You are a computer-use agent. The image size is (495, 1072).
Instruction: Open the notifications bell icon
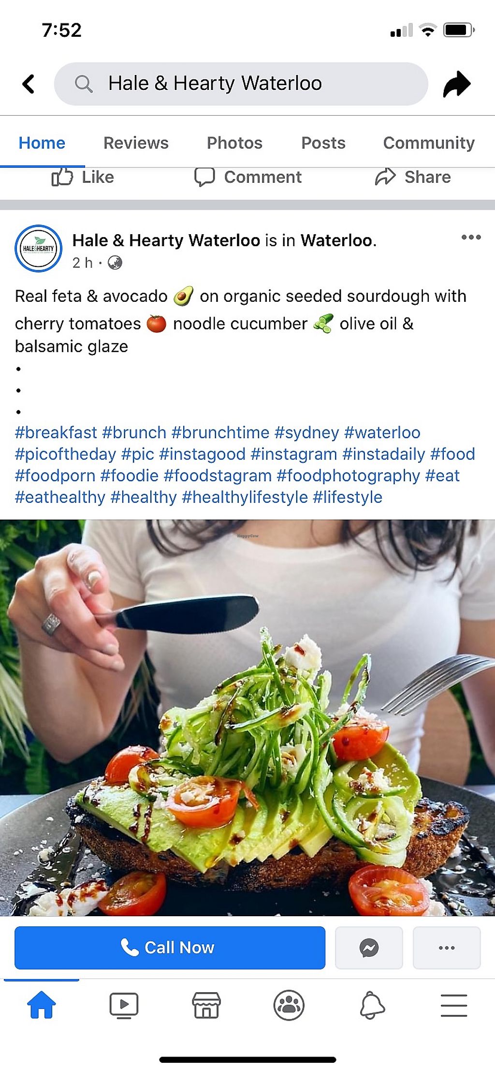point(372,1005)
